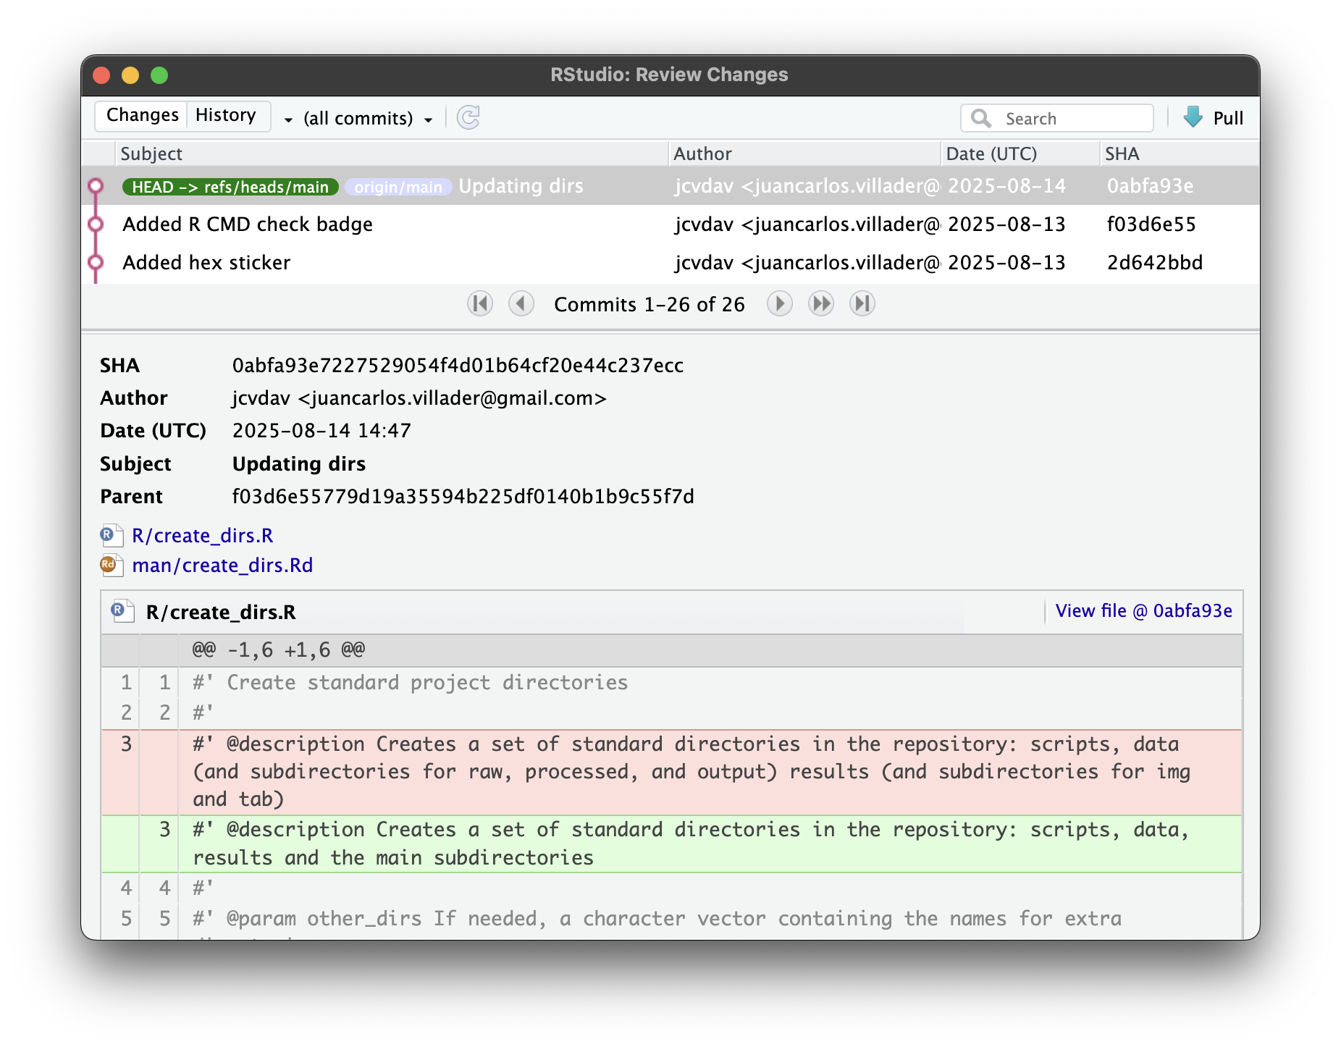This screenshot has height=1047, width=1341.
Task: Open the man/create_dirs.Rd file link
Action: [x=222, y=565]
